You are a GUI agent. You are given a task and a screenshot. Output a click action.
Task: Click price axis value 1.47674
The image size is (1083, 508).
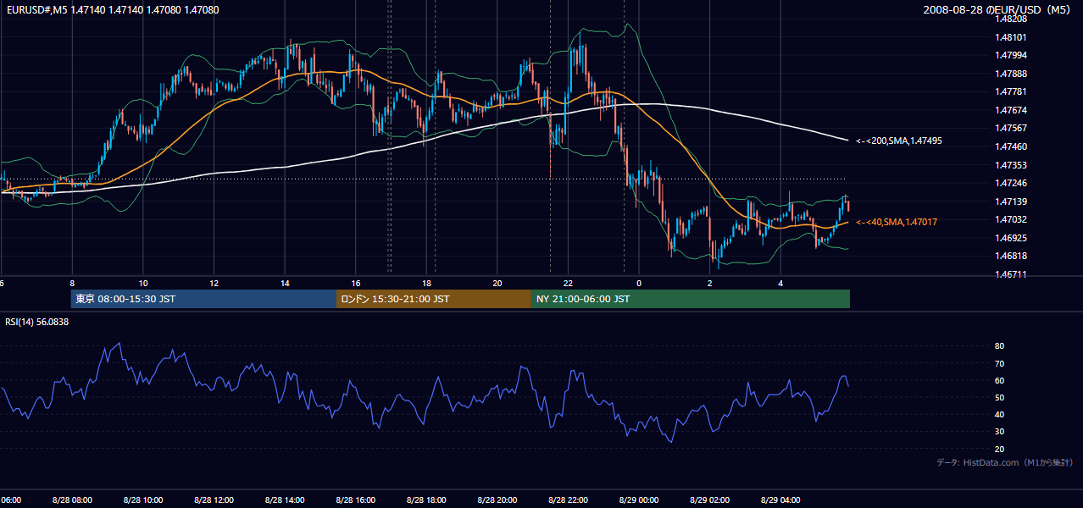pos(1012,110)
